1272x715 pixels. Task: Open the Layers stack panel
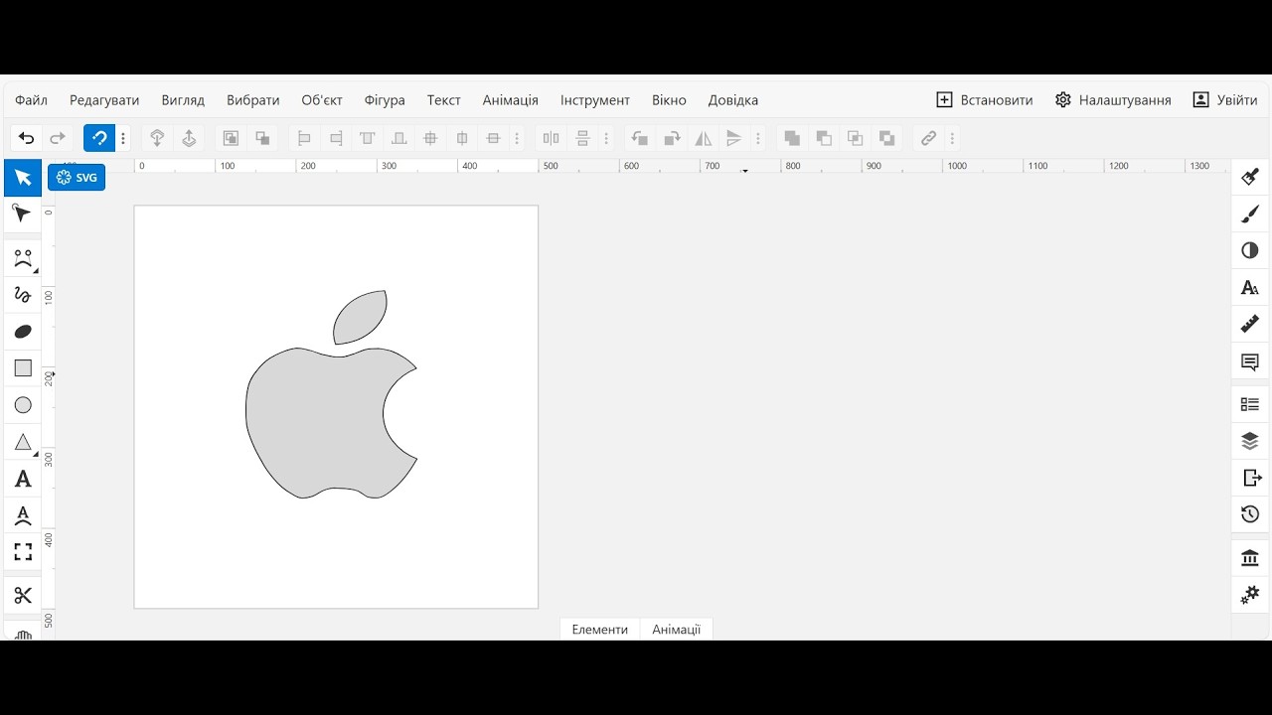pyautogui.click(x=1250, y=441)
